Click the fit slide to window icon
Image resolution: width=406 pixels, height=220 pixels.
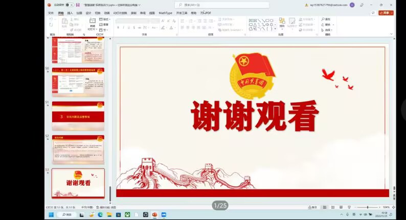pos(394,207)
